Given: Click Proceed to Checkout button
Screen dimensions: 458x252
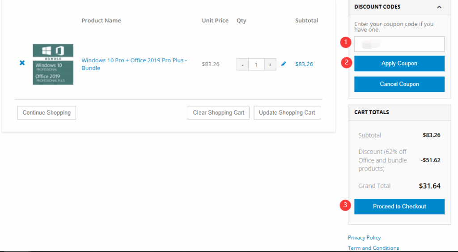Looking at the screenshot, I should (399, 206).
